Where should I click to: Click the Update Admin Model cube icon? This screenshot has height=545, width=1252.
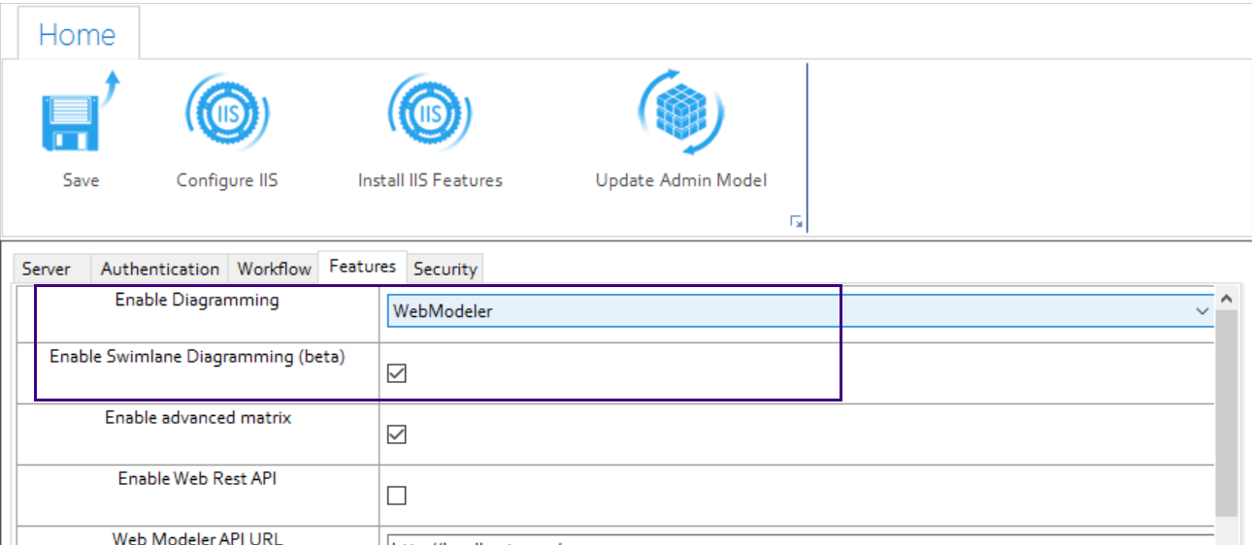pos(681,113)
